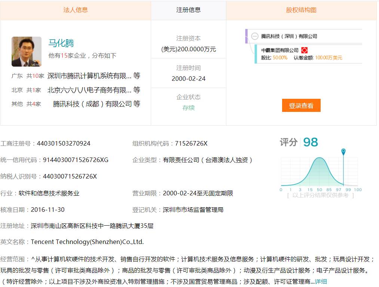
Task: Open the 股权结构图 tab
Action: click(301, 10)
